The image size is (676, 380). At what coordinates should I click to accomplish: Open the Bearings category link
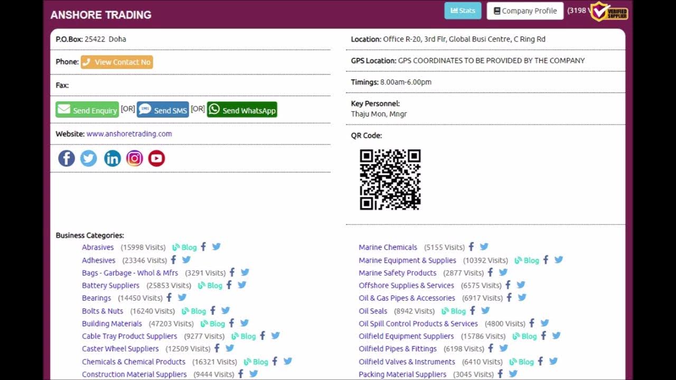pyautogui.click(x=97, y=298)
